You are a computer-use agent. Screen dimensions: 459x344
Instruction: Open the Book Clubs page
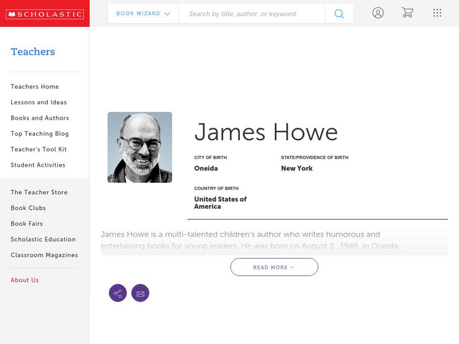pos(28,208)
